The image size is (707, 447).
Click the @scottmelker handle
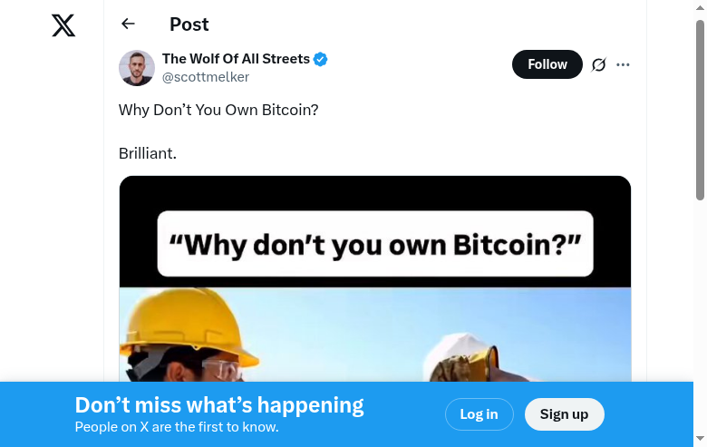click(x=206, y=77)
